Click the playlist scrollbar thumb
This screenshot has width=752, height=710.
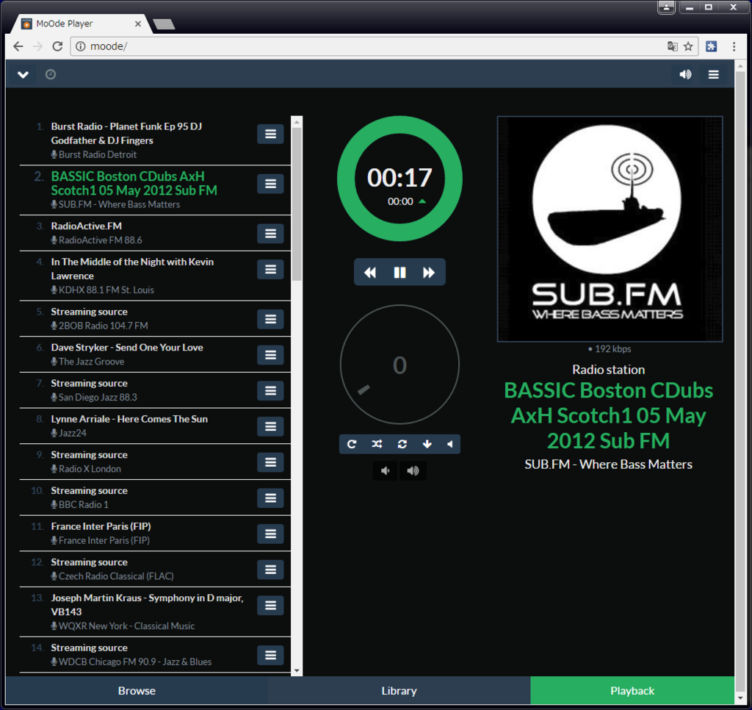pyautogui.click(x=297, y=204)
